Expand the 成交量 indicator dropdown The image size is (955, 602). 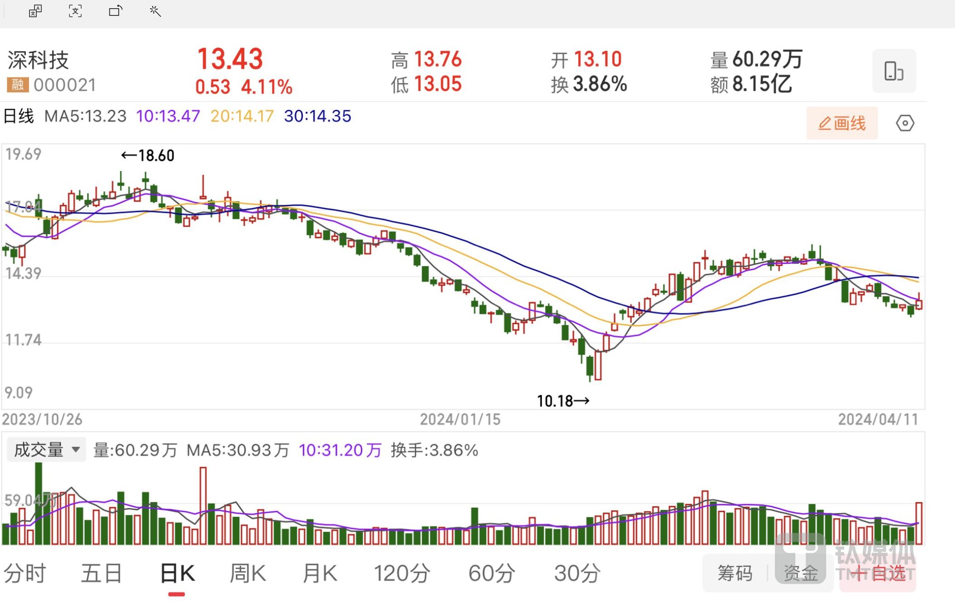(x=46, y=450)
